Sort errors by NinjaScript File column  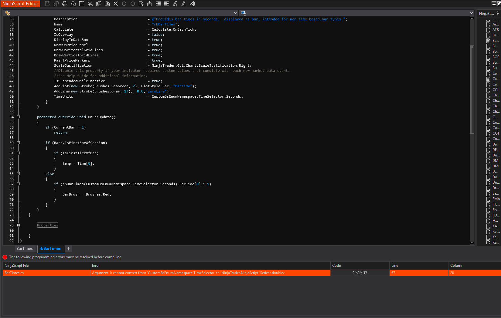pyautogui.click(x=46, y=266)
